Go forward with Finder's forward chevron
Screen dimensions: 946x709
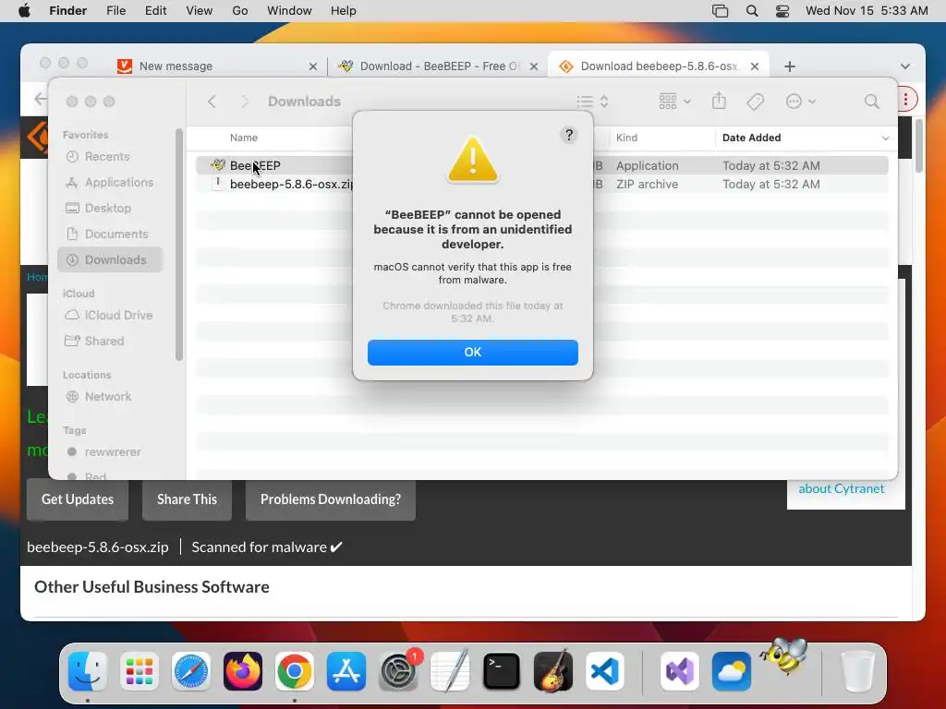244,102
